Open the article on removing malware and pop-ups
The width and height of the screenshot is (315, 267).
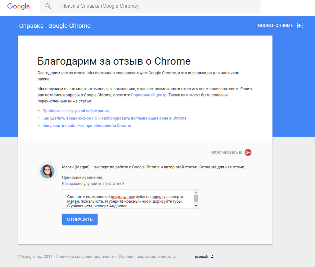114,118
